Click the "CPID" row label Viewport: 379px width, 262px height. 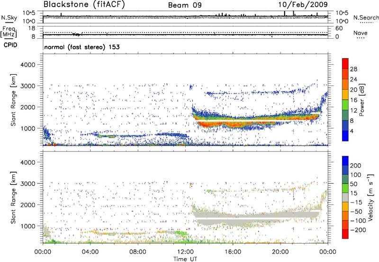pos(10,45)
